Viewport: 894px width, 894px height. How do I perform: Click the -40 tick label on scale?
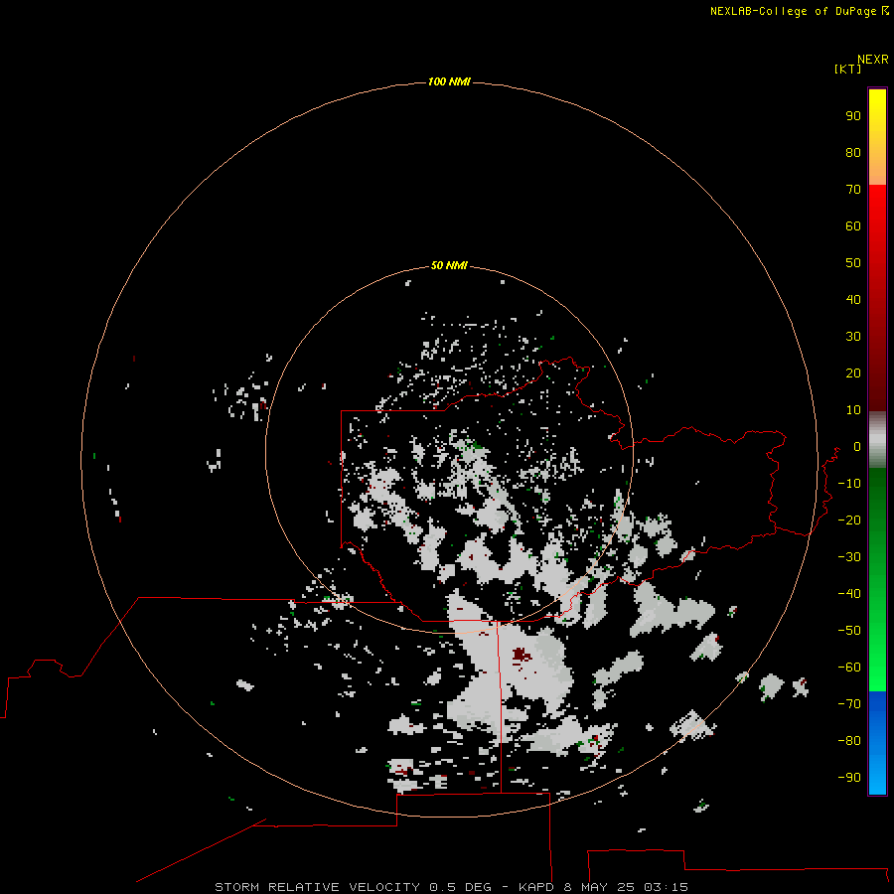[x=849, y=594]
